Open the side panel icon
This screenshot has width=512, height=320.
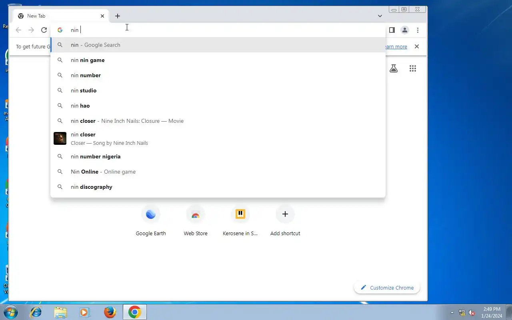(392, 30)
